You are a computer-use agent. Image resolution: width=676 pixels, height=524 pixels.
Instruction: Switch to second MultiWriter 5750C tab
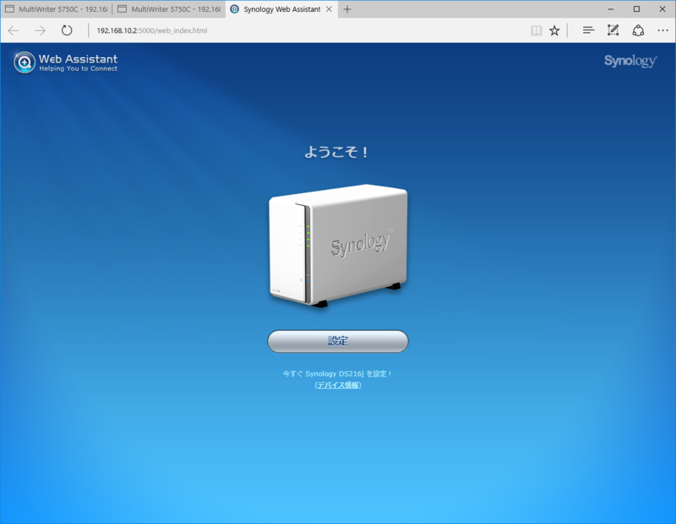[x=169, y=9]
